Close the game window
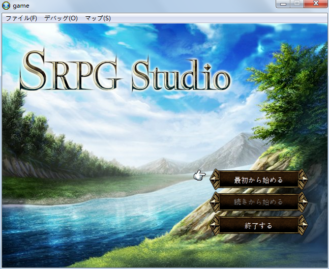The height and width of the screenshot is (269, 329). coord(316,4)
